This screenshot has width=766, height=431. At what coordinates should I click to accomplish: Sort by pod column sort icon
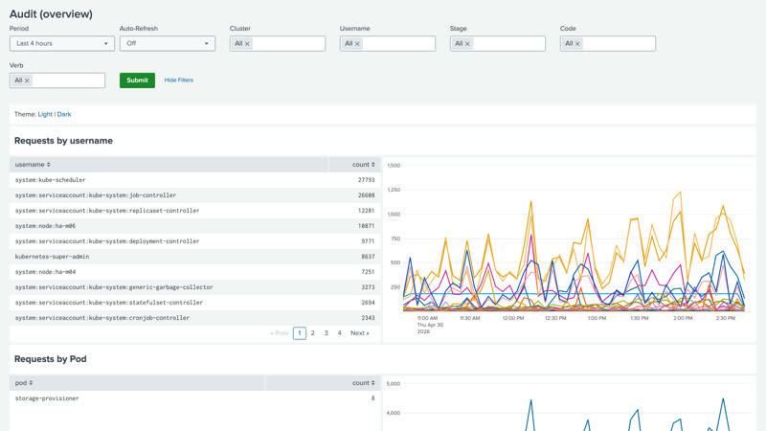[x=31, y=383]
